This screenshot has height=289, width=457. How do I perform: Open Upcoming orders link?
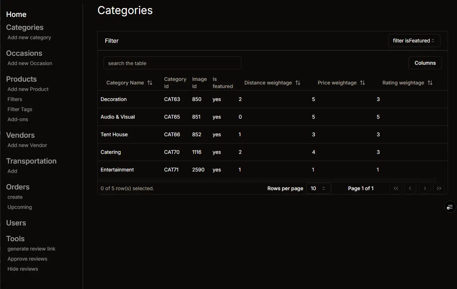(20, 207)
